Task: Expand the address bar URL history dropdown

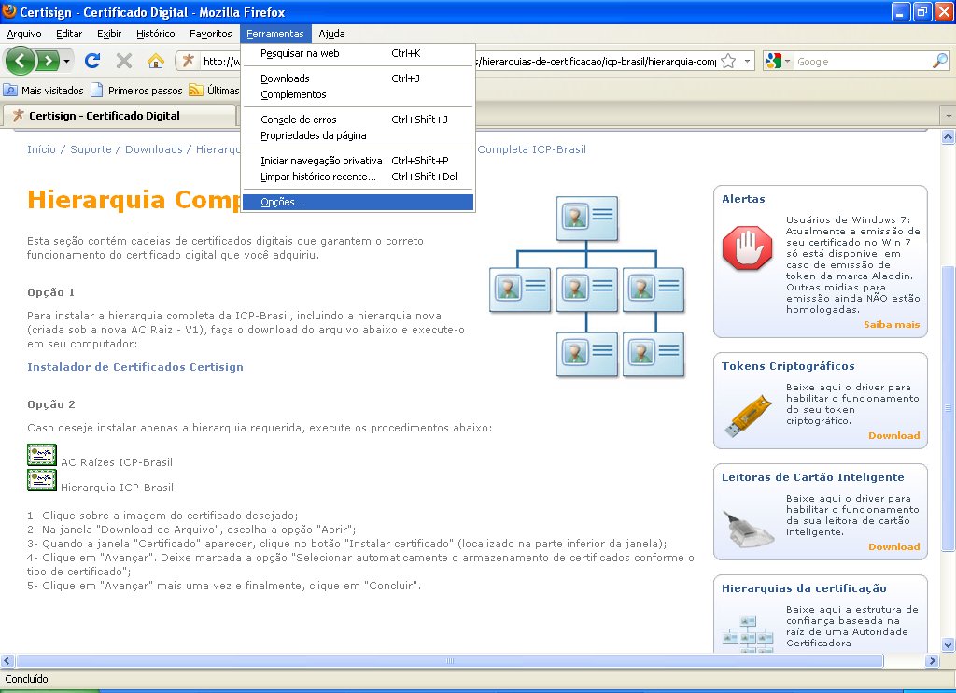Action: tap(747, 61)
